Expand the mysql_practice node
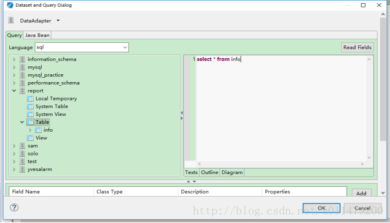390x223 pixels. pos(14,75)
